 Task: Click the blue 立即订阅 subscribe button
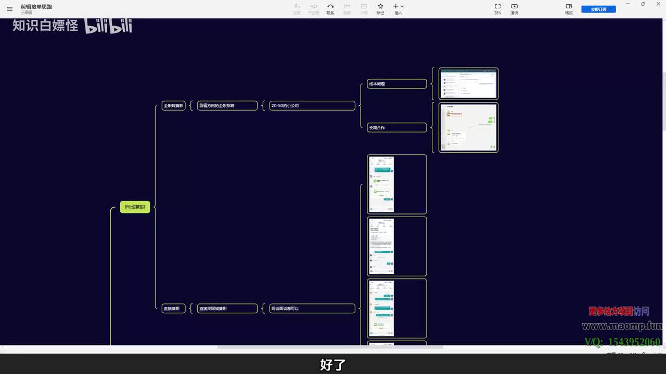[x=599, y=9]
